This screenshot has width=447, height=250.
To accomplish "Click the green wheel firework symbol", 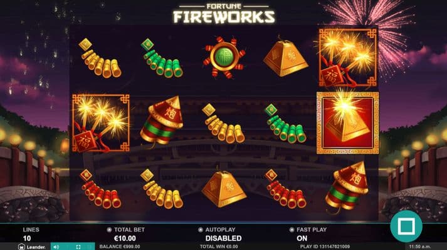I will [x=224, y=57].
